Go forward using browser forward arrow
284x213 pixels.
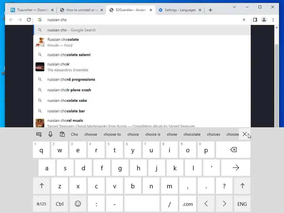click(x=20, y=20)
